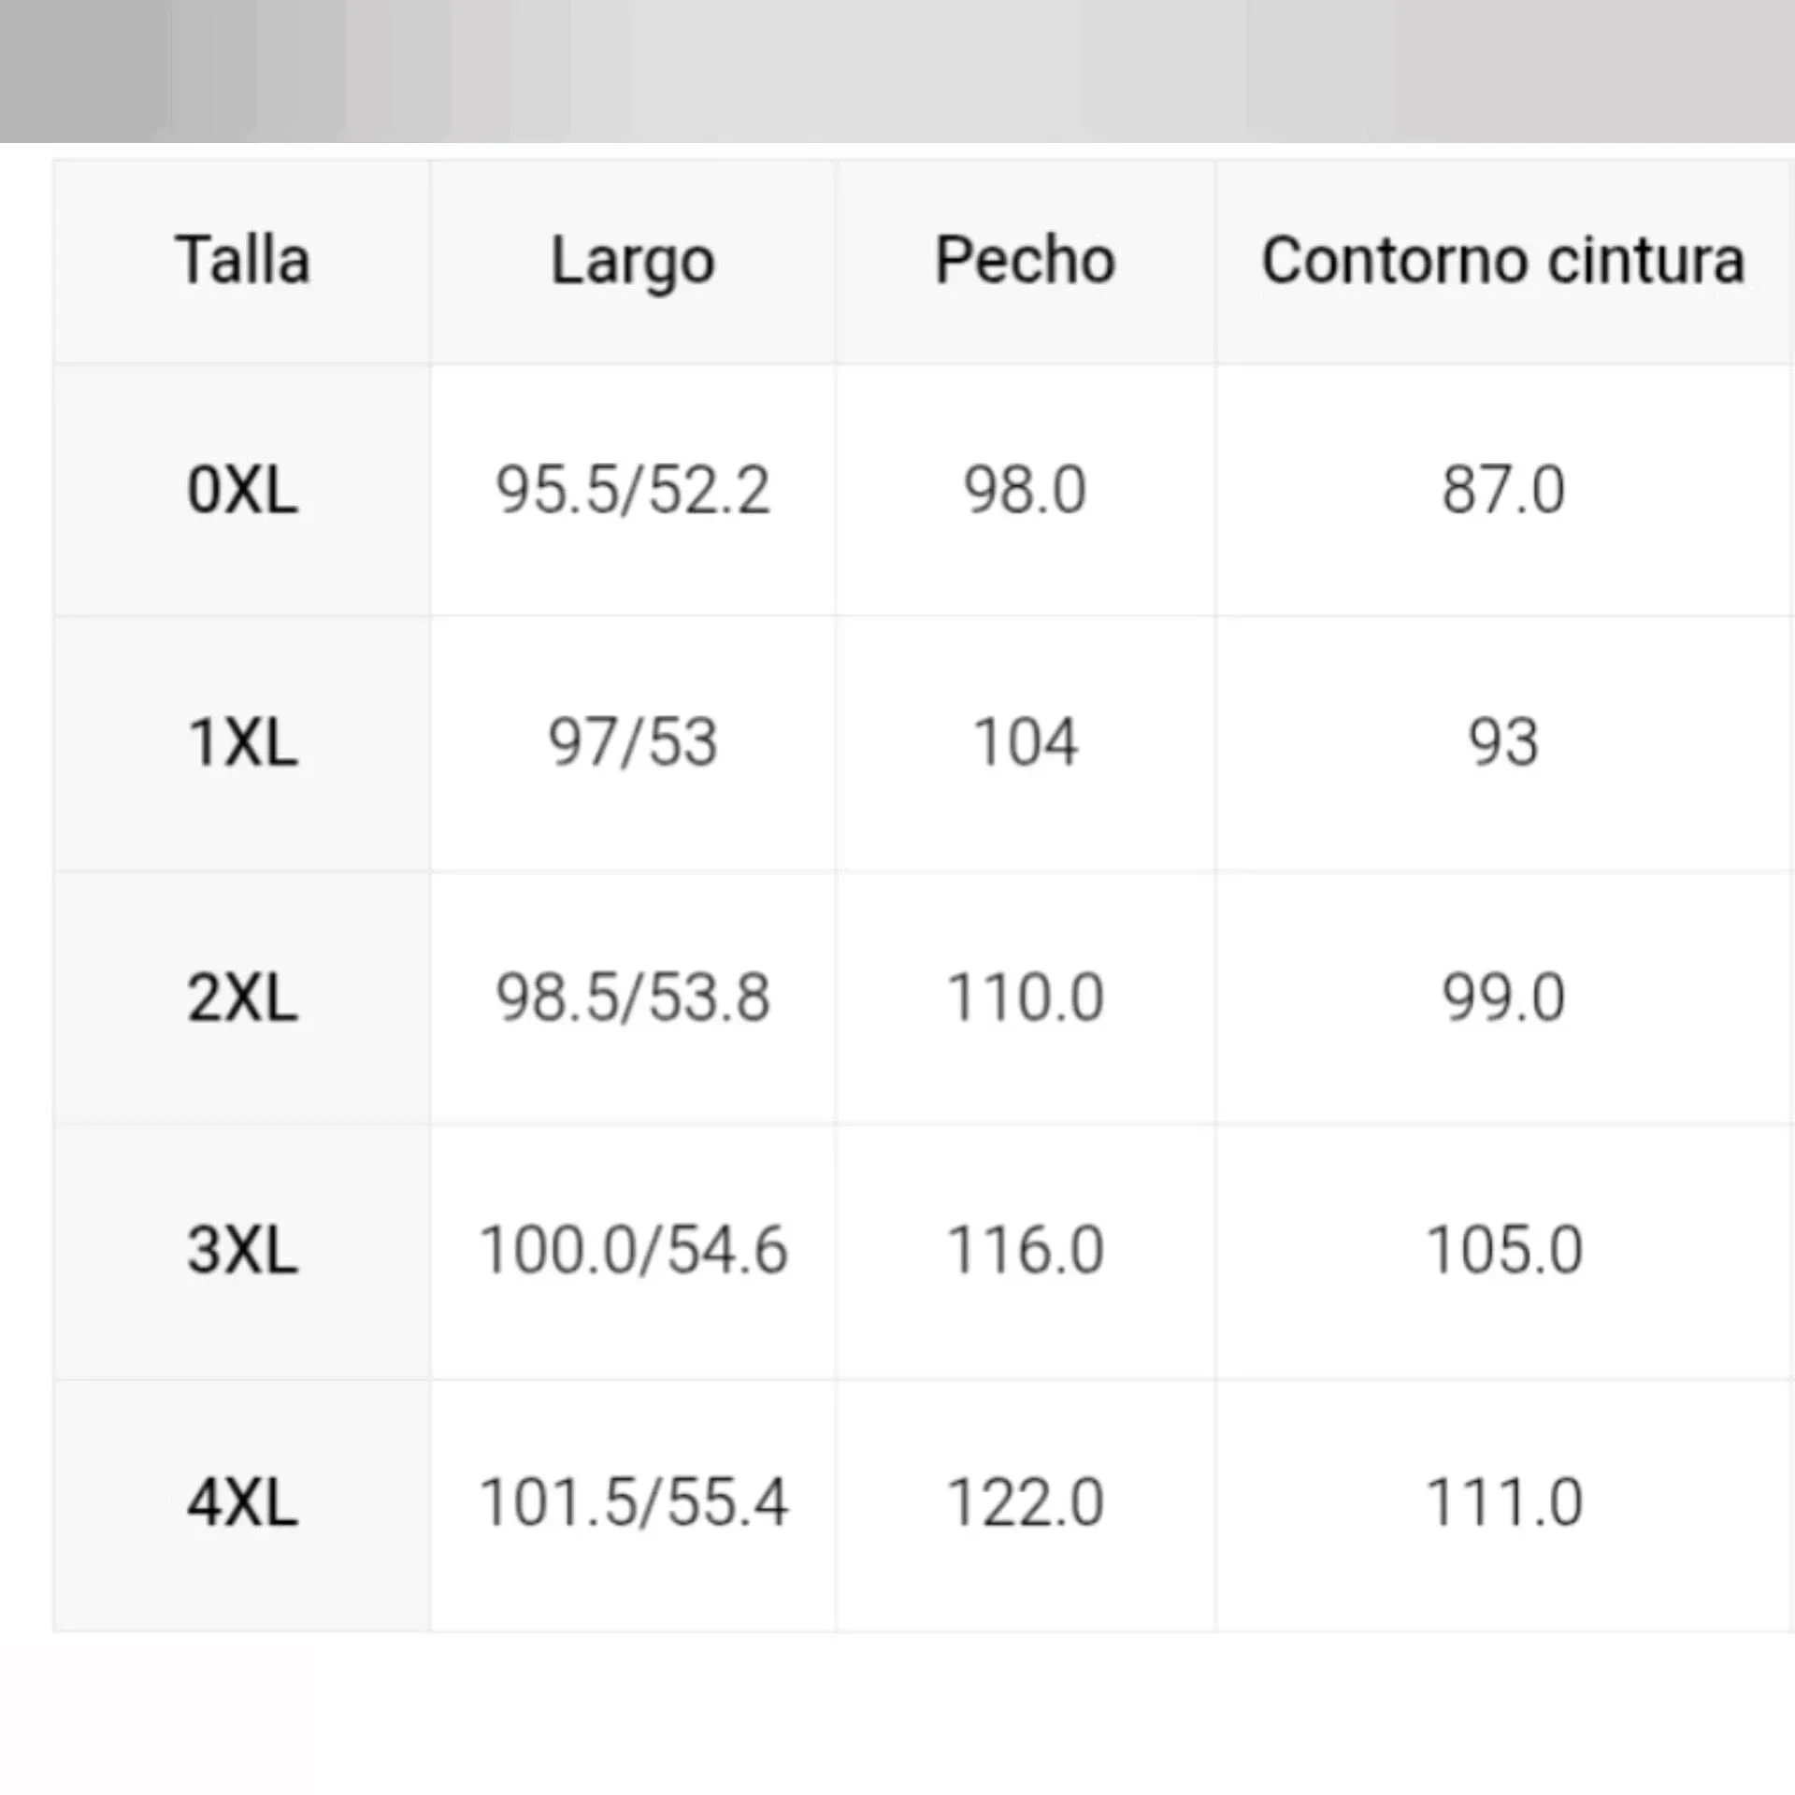Click the Talla column header
1795x1795 pixels.
click(x=242, y=260)
